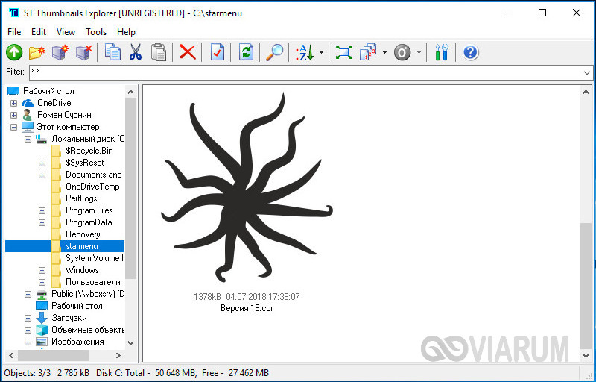Viewport: 596px width, 382px height.
Task: Open the Filter combo box dropdown
Action: pyautogui.click(x=587, y=72)
